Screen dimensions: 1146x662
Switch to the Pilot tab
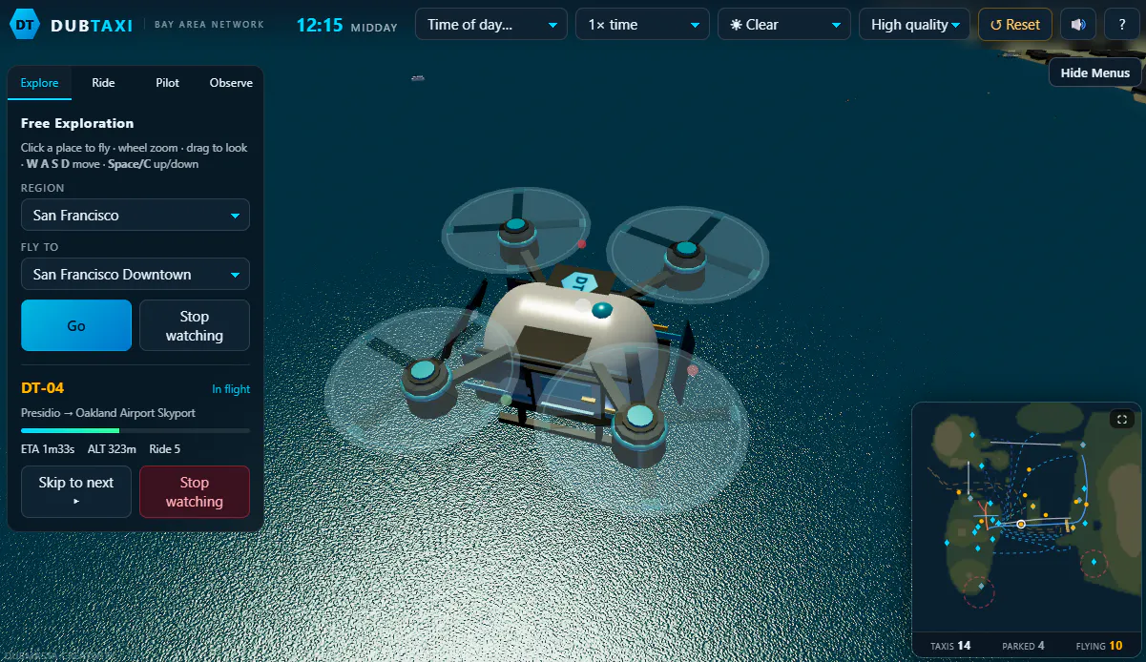pos(167,83)
